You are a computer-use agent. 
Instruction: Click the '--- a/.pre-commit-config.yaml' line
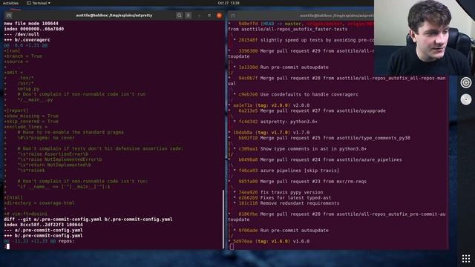click(43, 230)
